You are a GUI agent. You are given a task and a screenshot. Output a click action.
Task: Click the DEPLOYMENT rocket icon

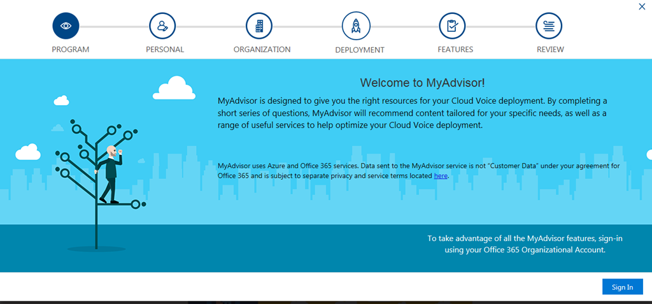pos(356,26)
